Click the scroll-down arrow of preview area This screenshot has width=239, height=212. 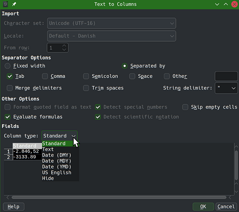[x=236, y=191]
